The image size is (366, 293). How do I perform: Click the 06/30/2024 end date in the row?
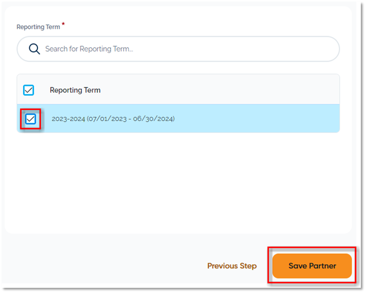pos(154,119)
